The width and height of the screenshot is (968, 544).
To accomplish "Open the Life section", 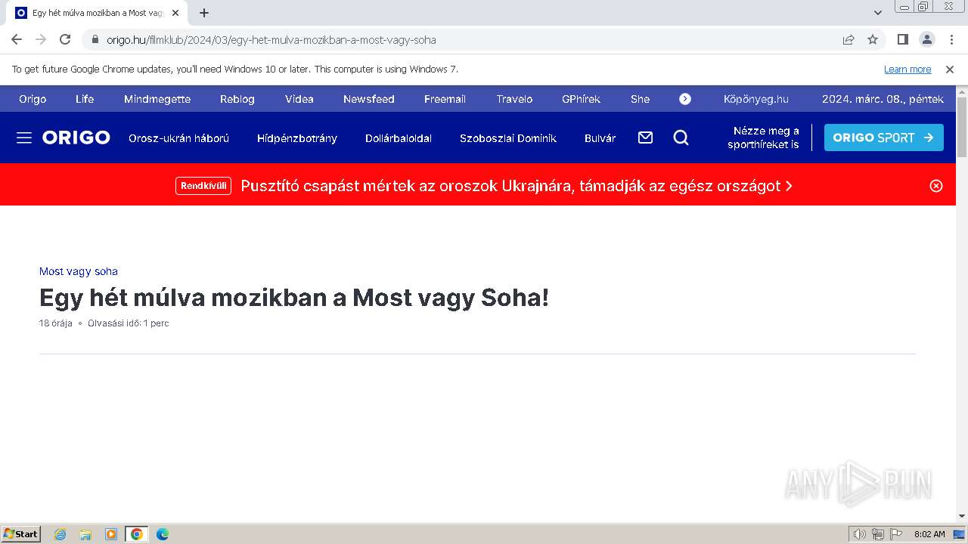I will tap(85, 99).
